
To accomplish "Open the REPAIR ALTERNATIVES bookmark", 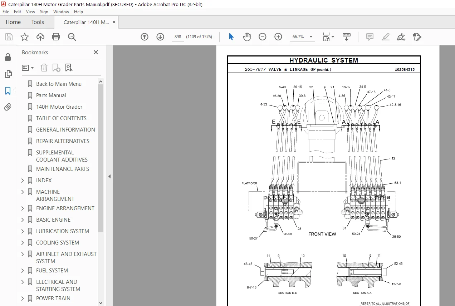I will click(63, 141).
